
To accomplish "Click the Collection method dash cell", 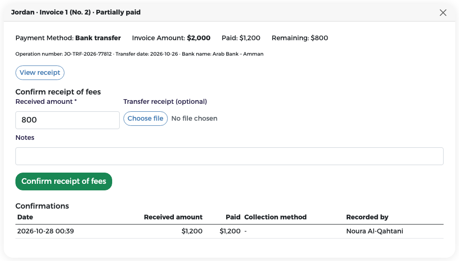I will point(245,231).
